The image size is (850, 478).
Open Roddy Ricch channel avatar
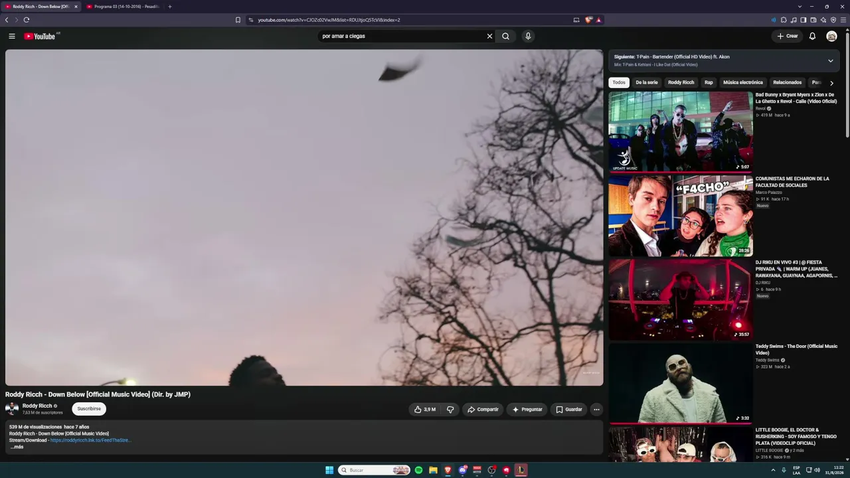click(12, 409)
